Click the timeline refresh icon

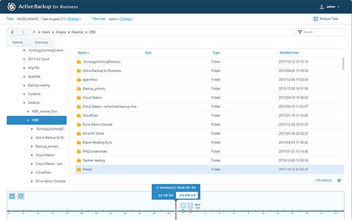pos(21,196)
